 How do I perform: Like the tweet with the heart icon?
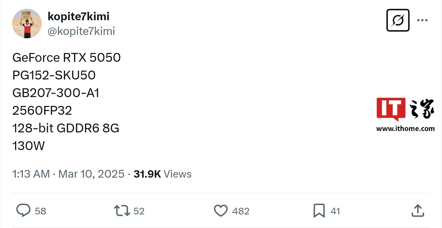click(x=221, y=211)
